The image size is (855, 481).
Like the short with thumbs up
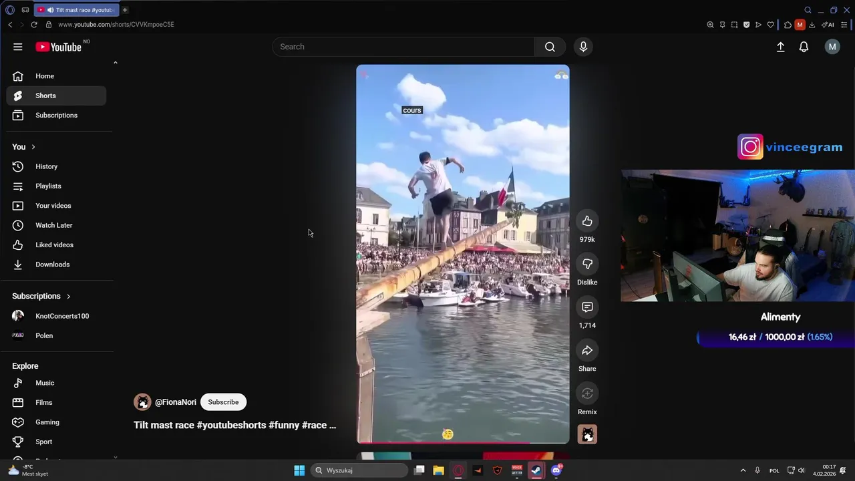(587, 221)
